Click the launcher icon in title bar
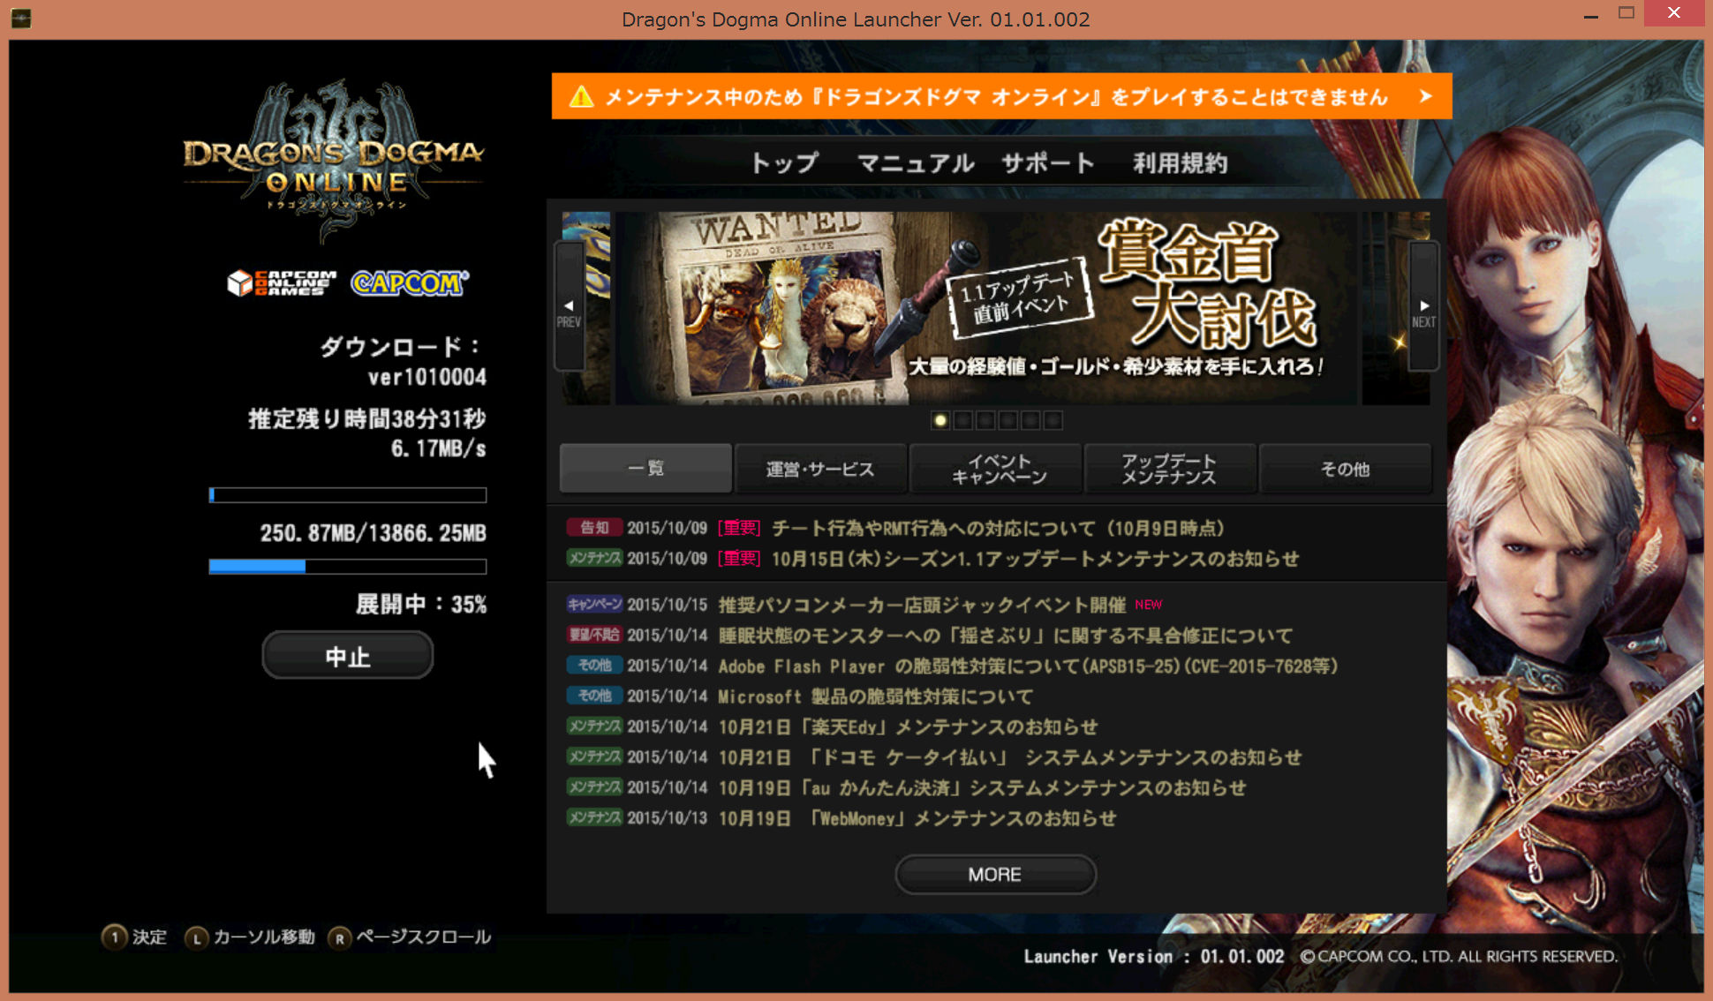Viewport: 1713px width, 1001px height. click(21, 19)
